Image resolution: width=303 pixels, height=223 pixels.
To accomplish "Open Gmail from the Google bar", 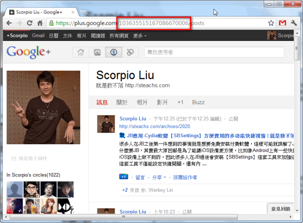I will tap(38, 35).
